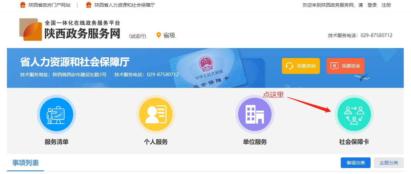The height and width of the screenshot is (174, 411).
Task: Click the 陕西政务服务网 orange logo
Action: [x=31, y=29]
